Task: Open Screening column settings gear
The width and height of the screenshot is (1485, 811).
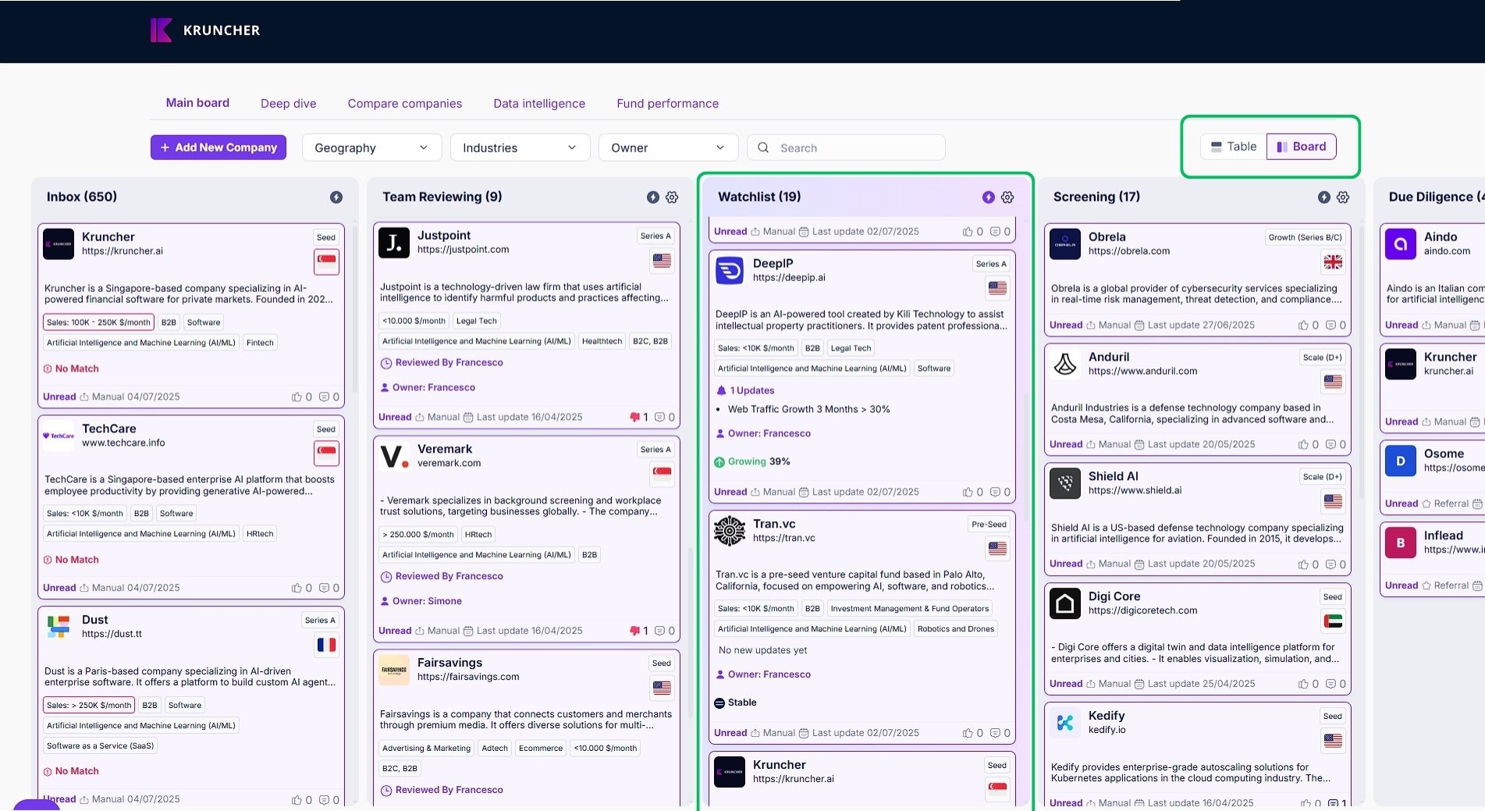Action: click(1343, 197)
